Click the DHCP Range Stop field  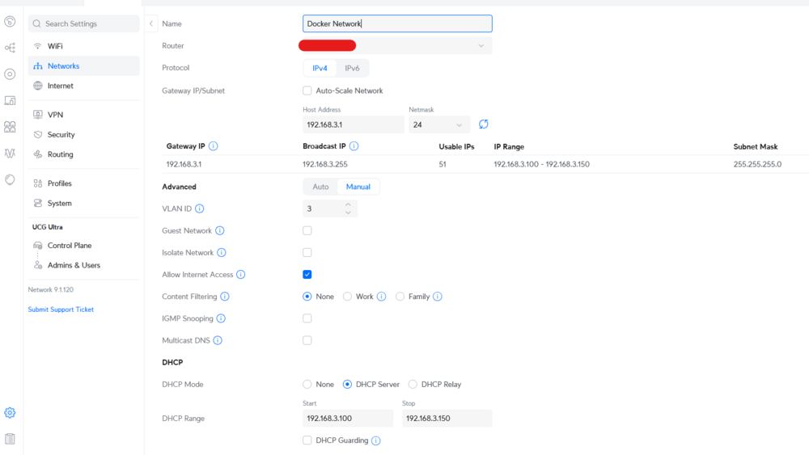(447, 419)
